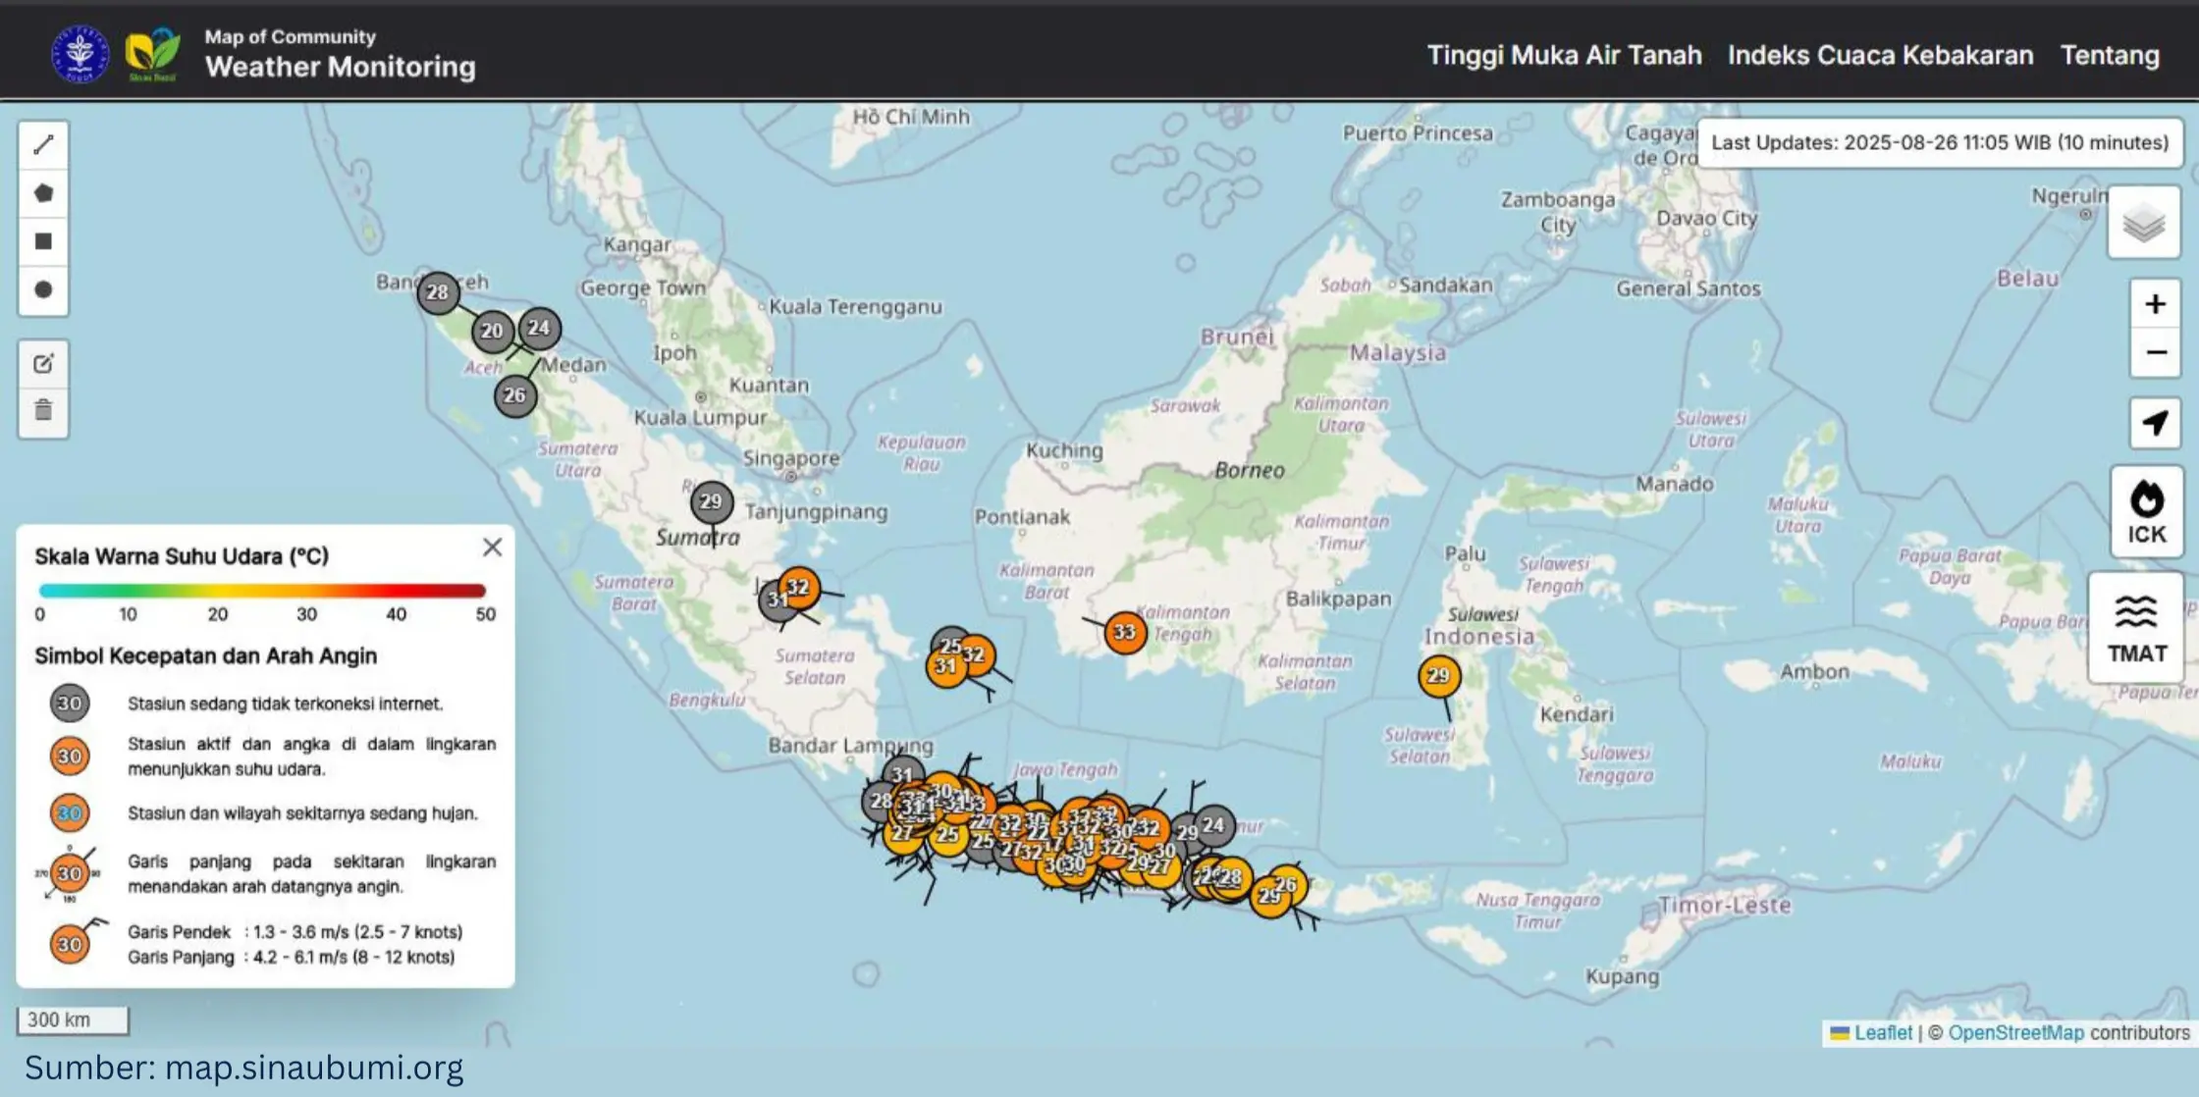The height and width of the screenshot is (1097, 2199).
Task: Click the 300 km scale bar
Action: pos(73,1019)
